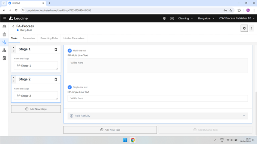Open the Chrome profile avatar
This screenshot has width=257, height=144.
(248, 10)
